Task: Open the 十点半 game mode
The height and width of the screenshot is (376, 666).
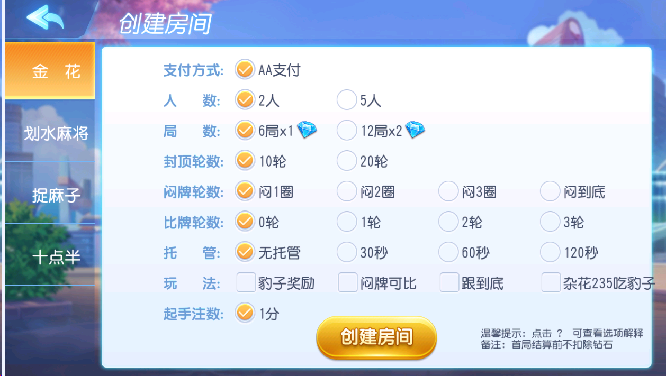Action: pos(49,257)
